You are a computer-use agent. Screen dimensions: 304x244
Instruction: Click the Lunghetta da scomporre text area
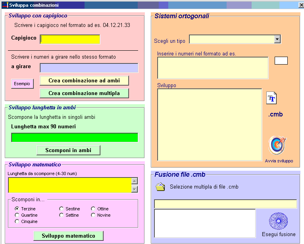click(x=70, y=185)
